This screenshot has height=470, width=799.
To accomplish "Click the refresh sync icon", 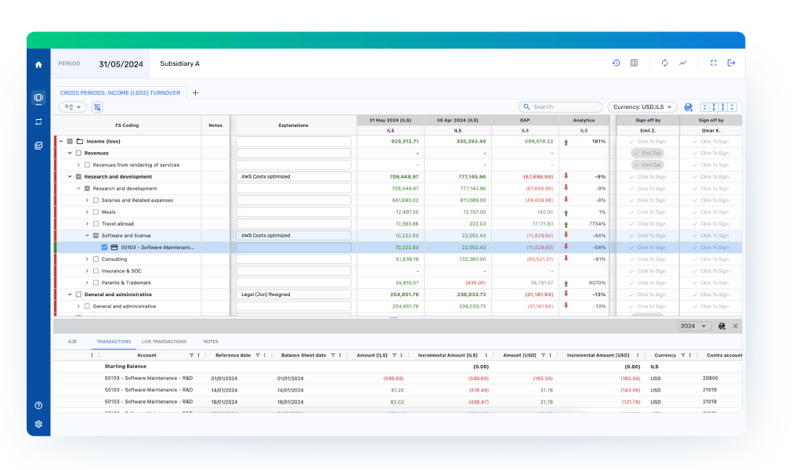I will 665,63.
